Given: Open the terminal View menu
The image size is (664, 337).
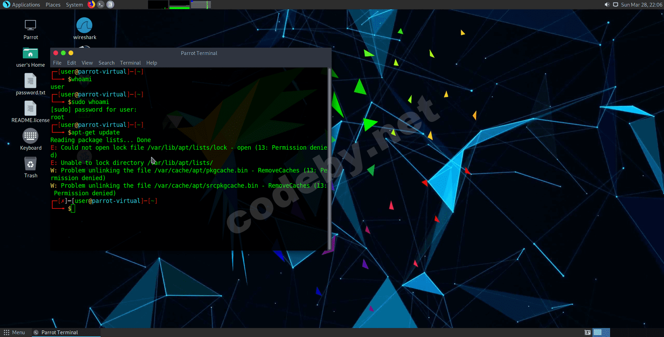Looking at the screenshot, I should [87, 63].
